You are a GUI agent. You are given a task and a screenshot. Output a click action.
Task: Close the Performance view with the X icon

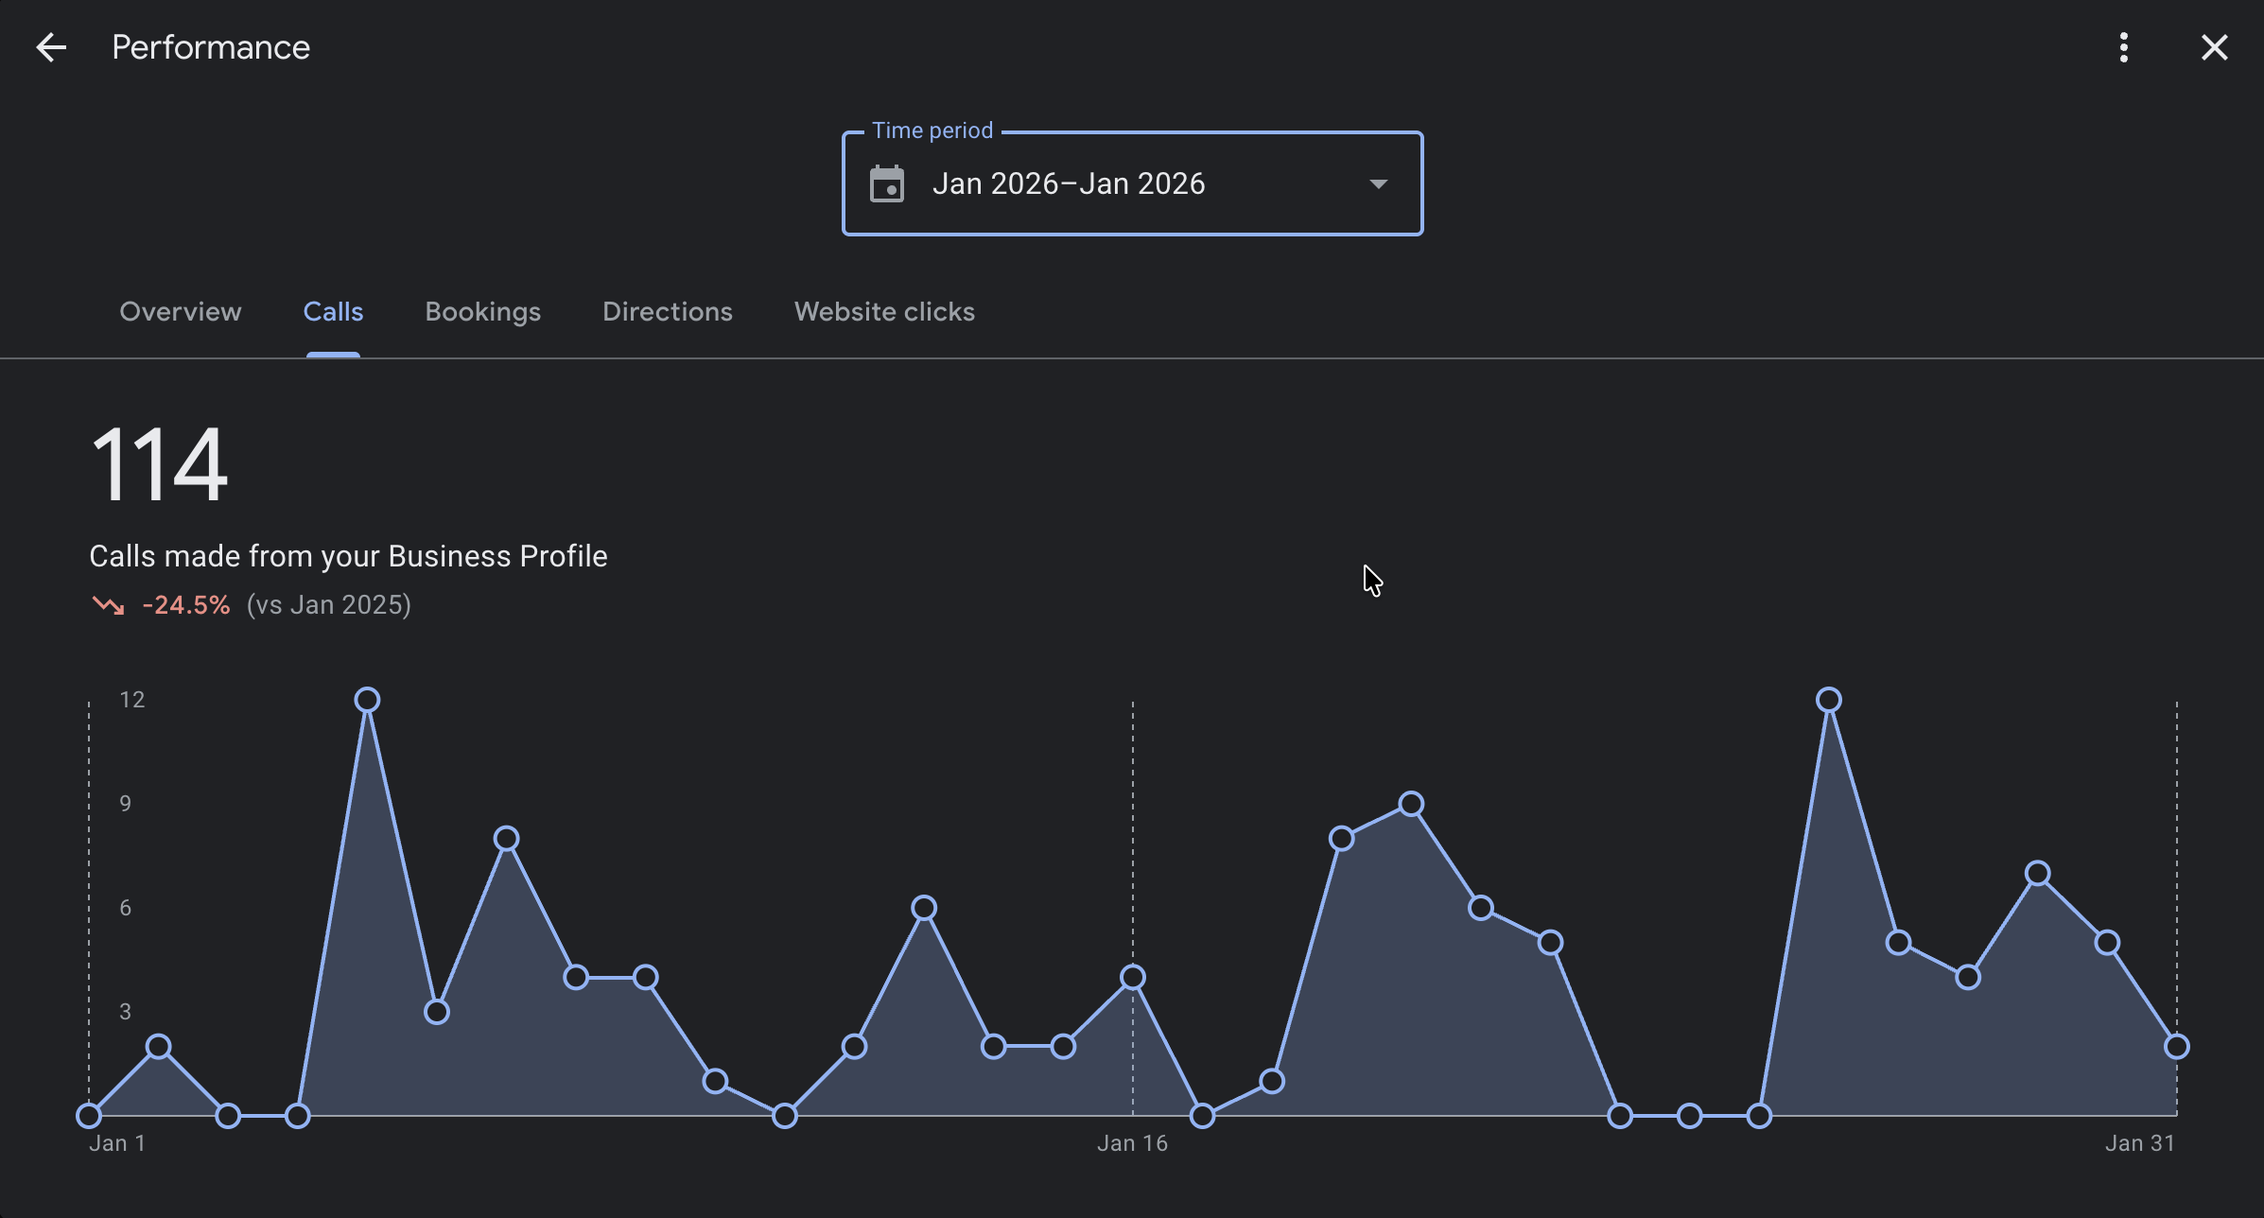(x=2214, y=46)
